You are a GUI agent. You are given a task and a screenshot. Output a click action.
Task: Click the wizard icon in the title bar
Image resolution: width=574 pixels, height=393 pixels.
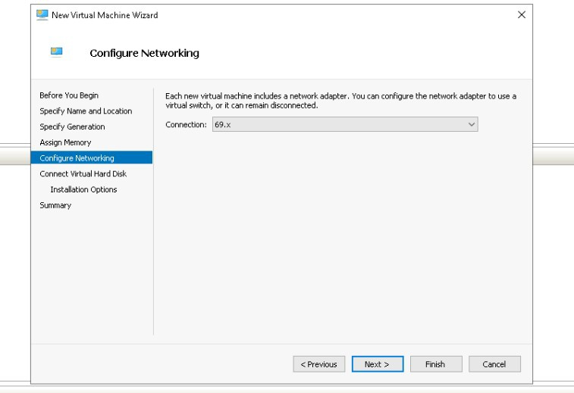pyautogui.click(x=41, y=15)
